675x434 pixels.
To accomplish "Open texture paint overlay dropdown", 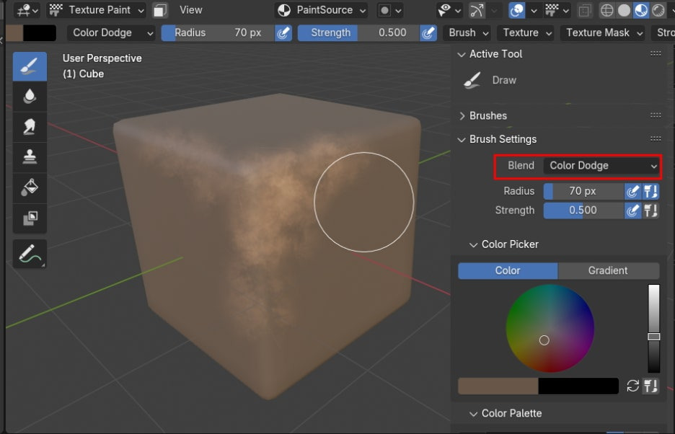I will point(558,10).
